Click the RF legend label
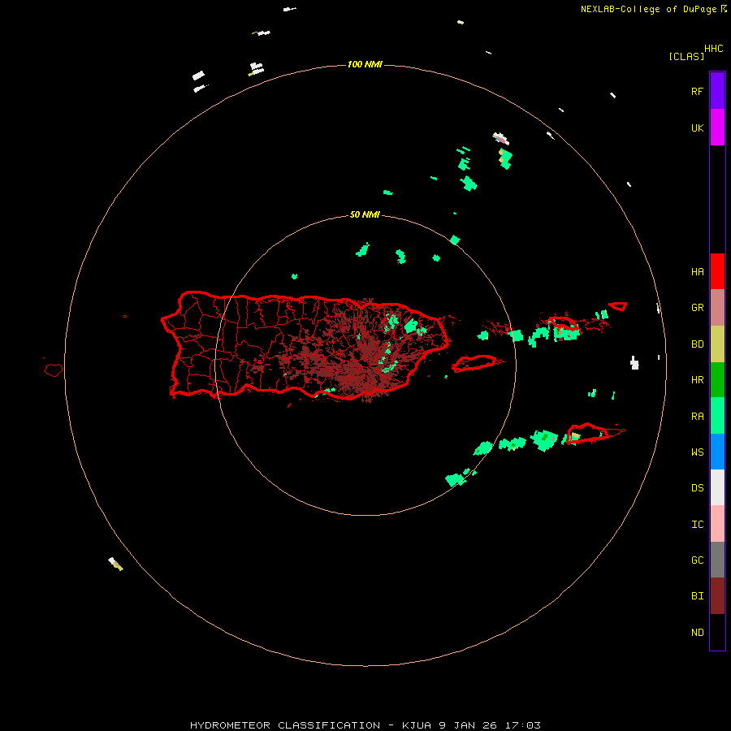The height and width of the screenshot is (731, 731). [697, 92]
